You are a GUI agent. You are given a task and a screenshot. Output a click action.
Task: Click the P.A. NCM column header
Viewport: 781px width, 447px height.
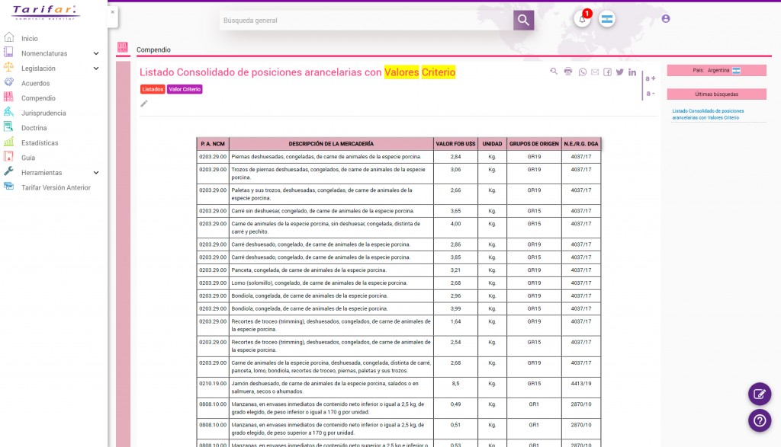(x=213, y=144)
